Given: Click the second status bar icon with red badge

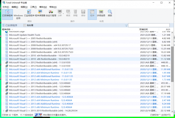Looking at the screenshot, I should pos(40,115).
